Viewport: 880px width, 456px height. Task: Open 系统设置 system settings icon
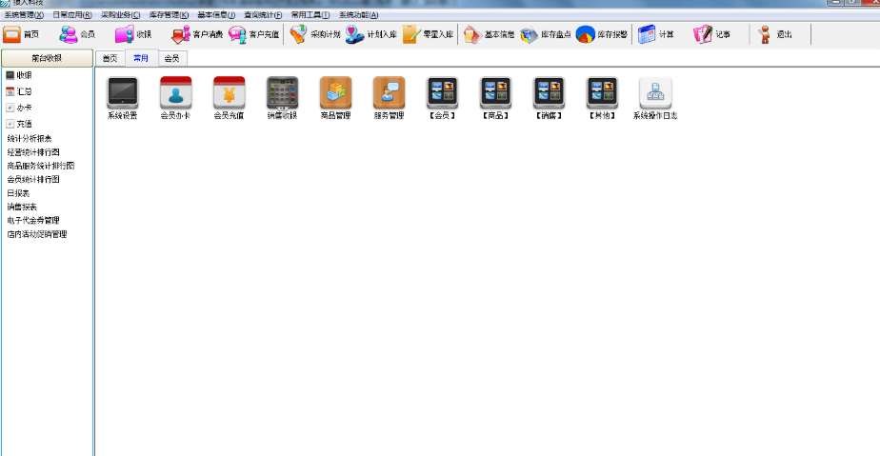pyautogui.click(x=122, y=92)
